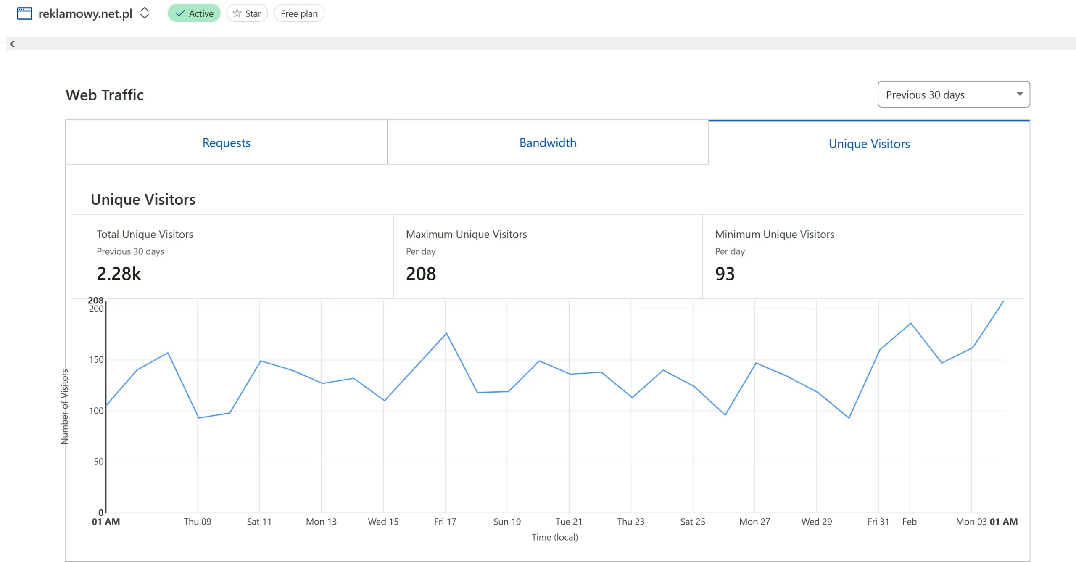
Task: Click the Fri 17 peak on chart
Action: tap(446, 333)
